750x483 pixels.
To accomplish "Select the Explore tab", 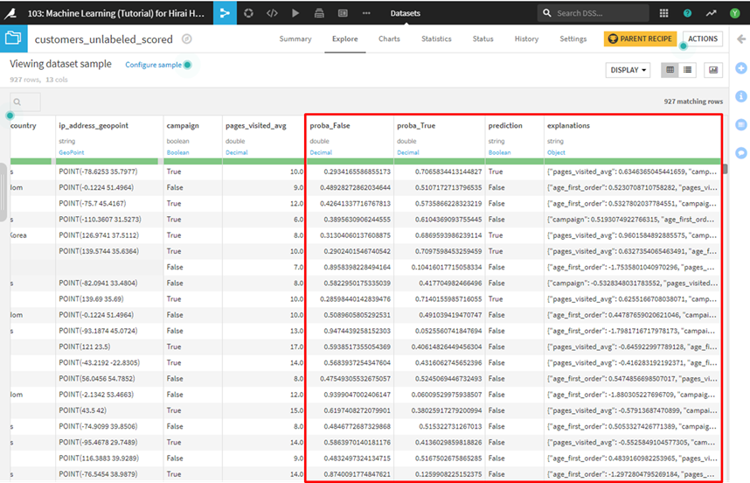I will (345, 38).
